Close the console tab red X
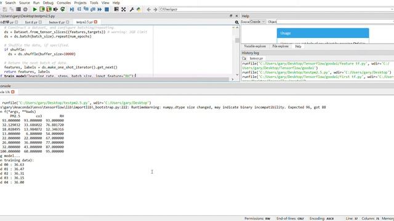Image resolution: width=394 pixels, height=221 pixels. click(x=13, y=92)
